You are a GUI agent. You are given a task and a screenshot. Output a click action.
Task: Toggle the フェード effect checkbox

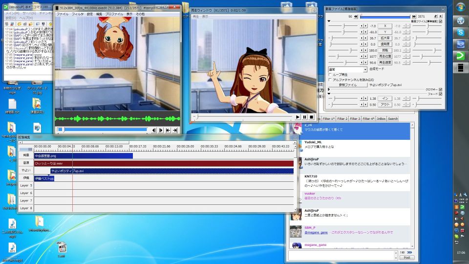pos(440,94)
